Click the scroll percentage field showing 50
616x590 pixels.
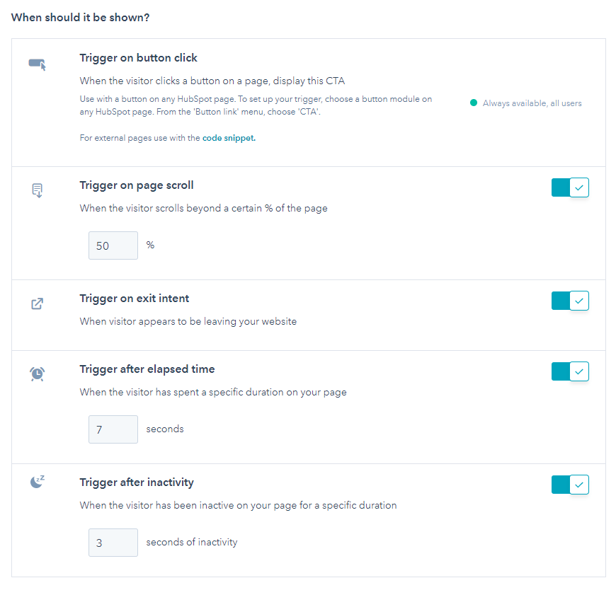pos(113,245)
